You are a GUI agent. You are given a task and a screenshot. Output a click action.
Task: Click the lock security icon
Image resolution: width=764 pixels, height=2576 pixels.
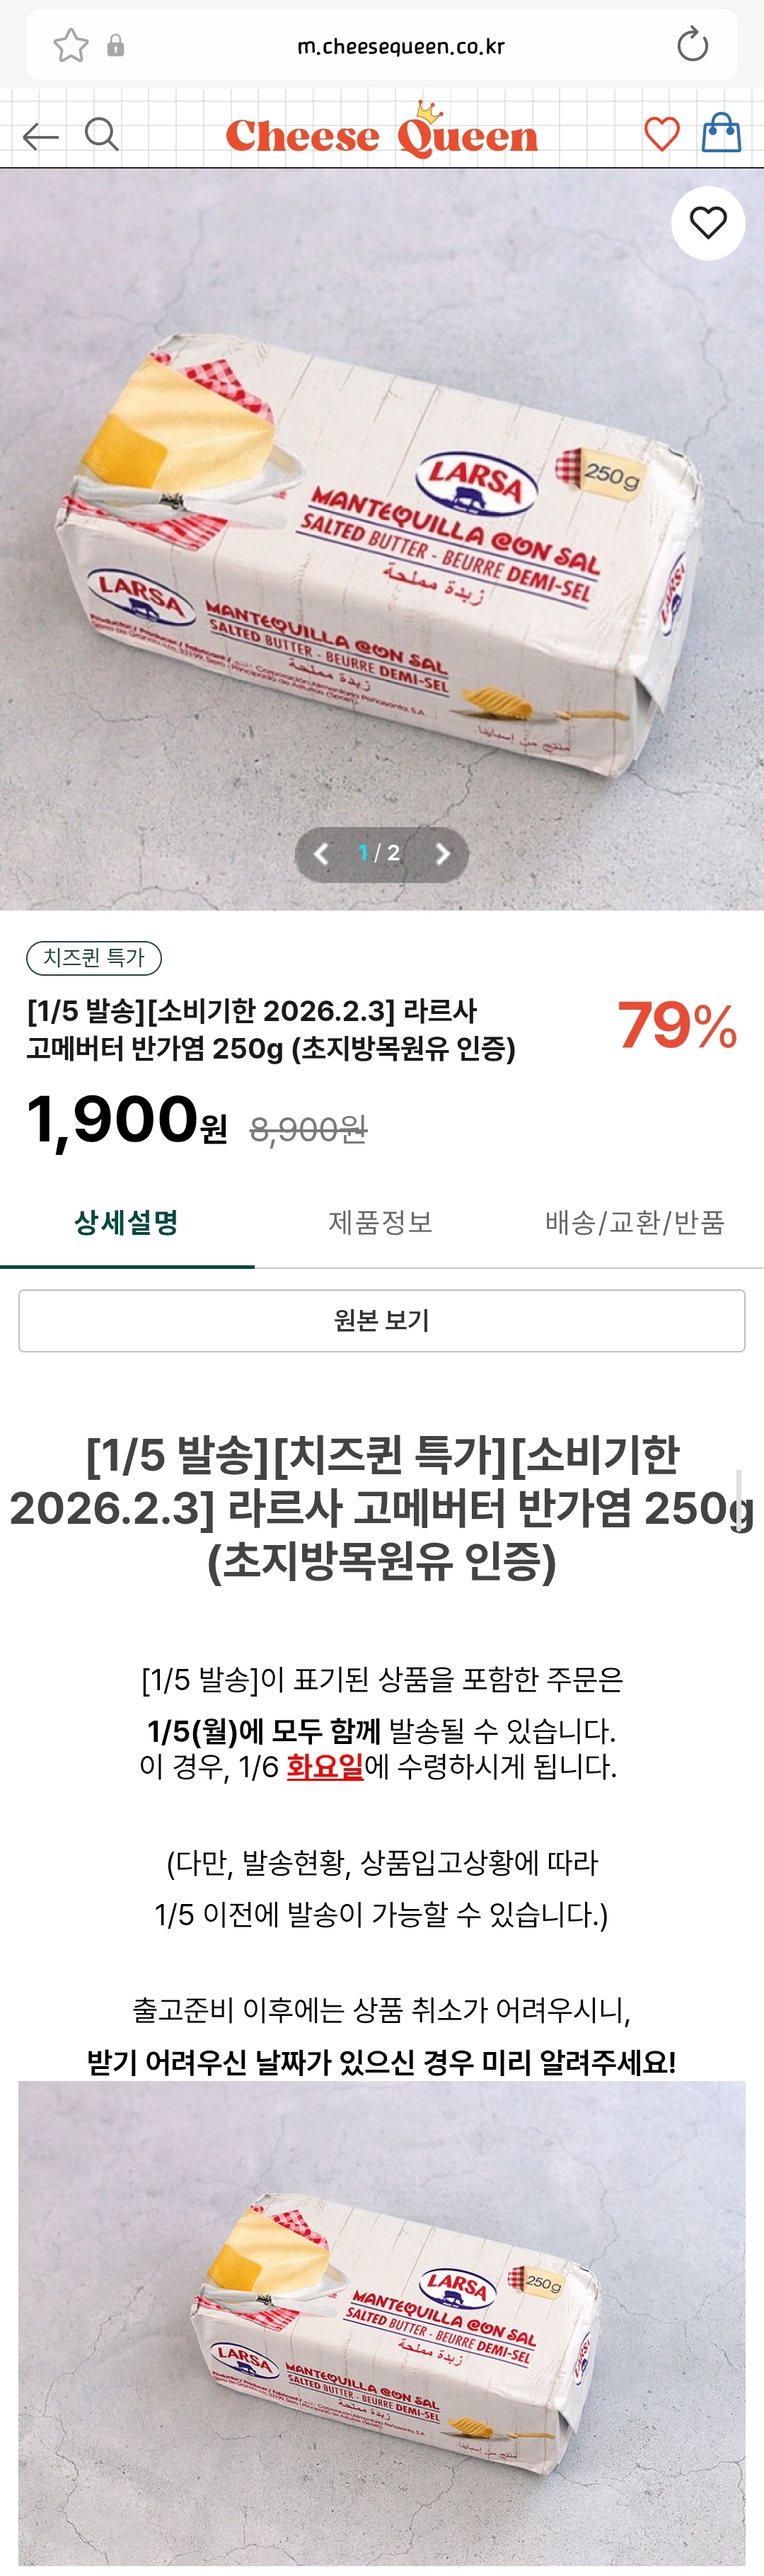(x=116, y=45)
